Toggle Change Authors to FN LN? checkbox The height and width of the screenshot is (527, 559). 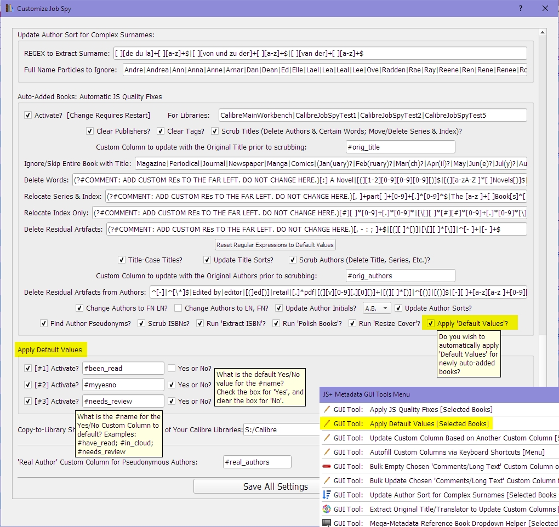tap(79, 308)
